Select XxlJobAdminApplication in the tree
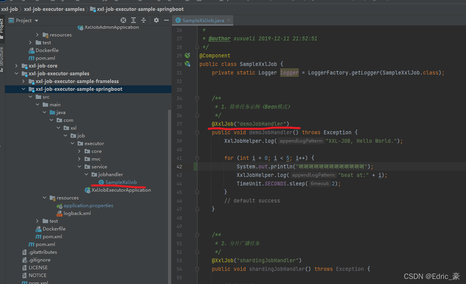 click(x=112, y=27)
